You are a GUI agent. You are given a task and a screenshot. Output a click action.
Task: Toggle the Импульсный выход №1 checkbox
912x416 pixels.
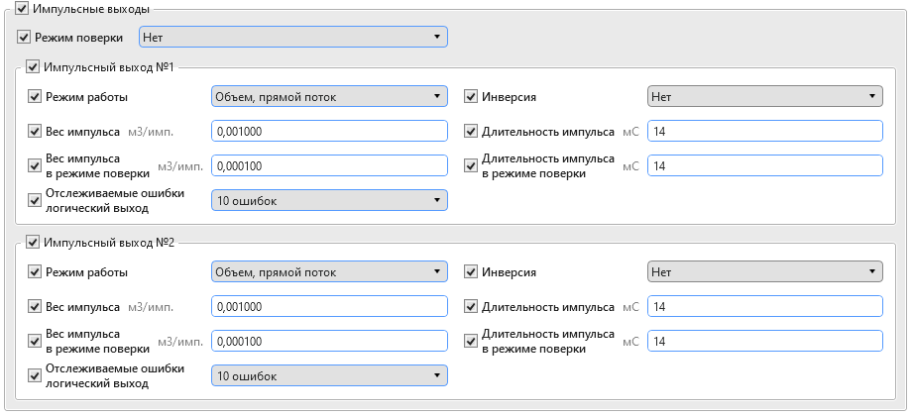33,66
